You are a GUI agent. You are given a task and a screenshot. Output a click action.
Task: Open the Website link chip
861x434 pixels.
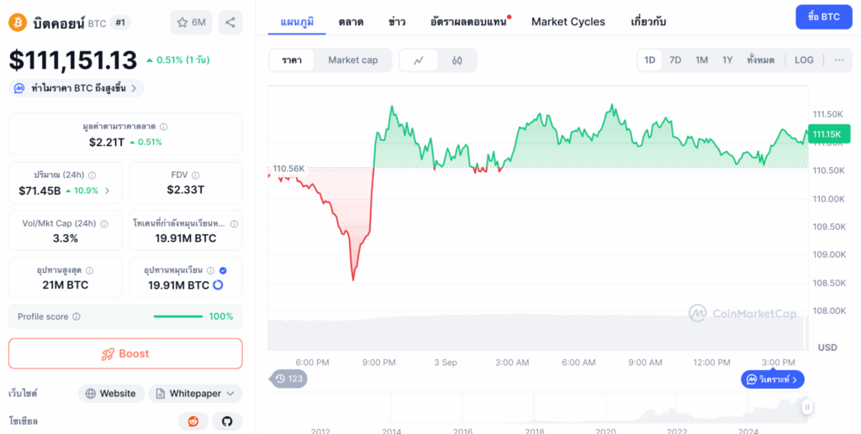click(x=110, y=394)
